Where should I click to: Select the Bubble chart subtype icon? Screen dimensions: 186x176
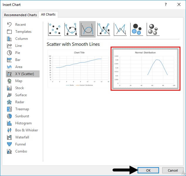click(x=137, y=29)
